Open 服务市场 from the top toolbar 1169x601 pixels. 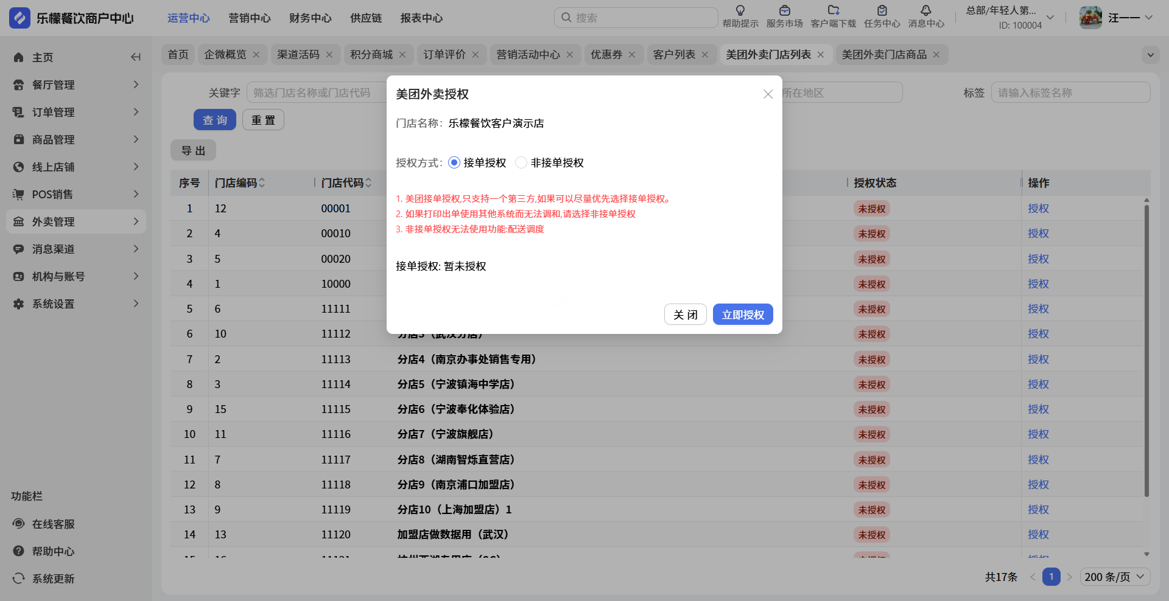pyautogui.click(x=784, y=11)
